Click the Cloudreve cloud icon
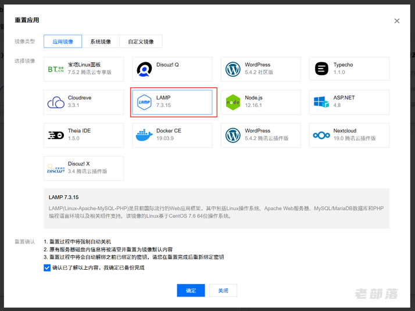This screenshot has height=311, width=415. coord(56,102)
